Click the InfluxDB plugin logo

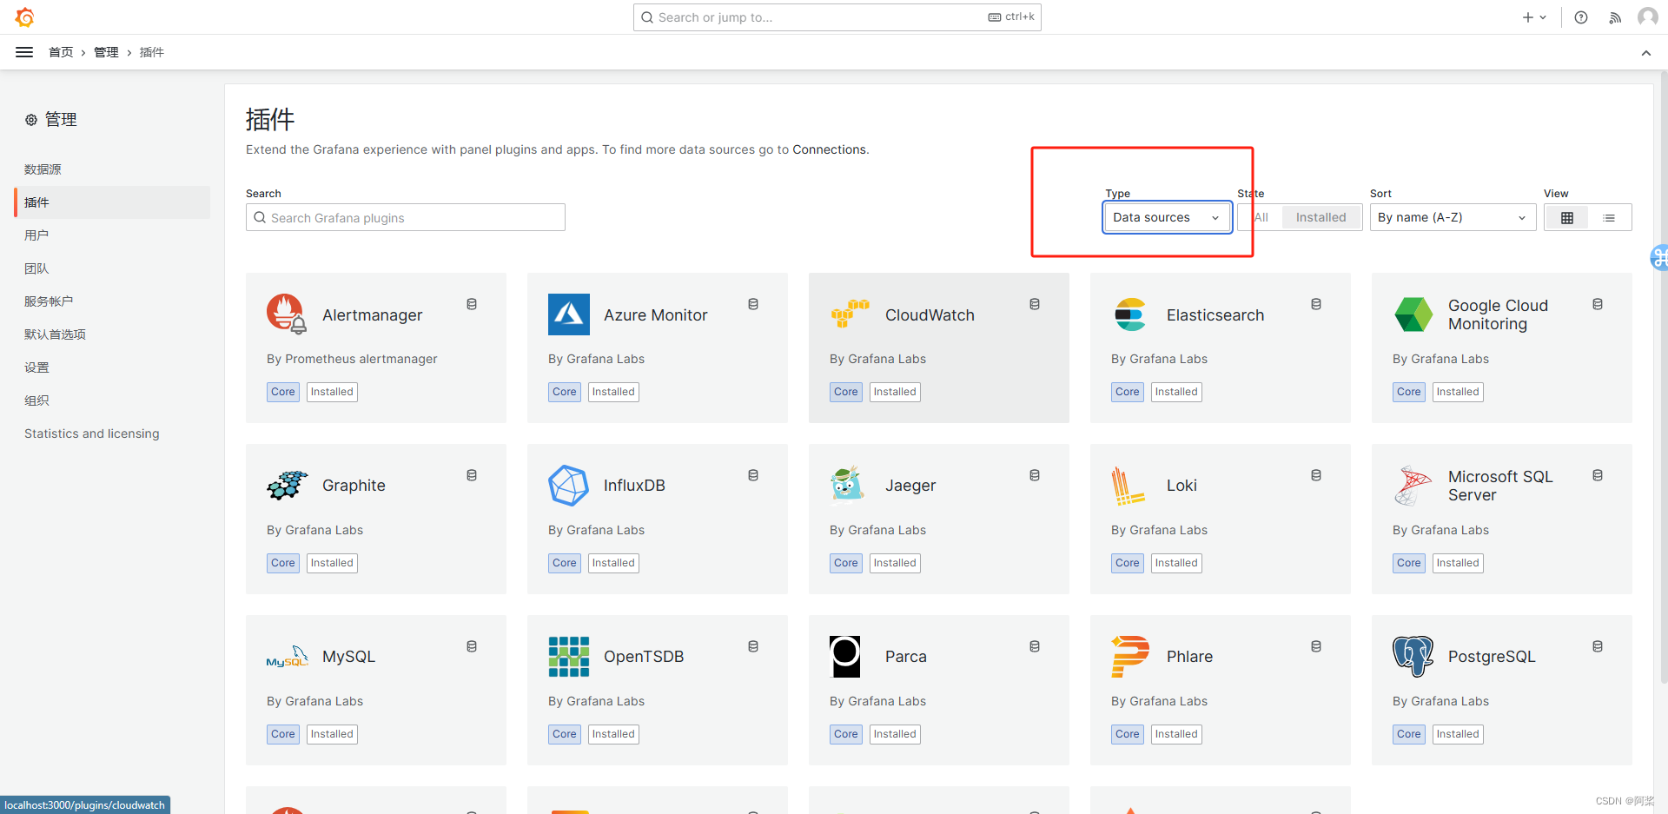[x=569, y=486]
